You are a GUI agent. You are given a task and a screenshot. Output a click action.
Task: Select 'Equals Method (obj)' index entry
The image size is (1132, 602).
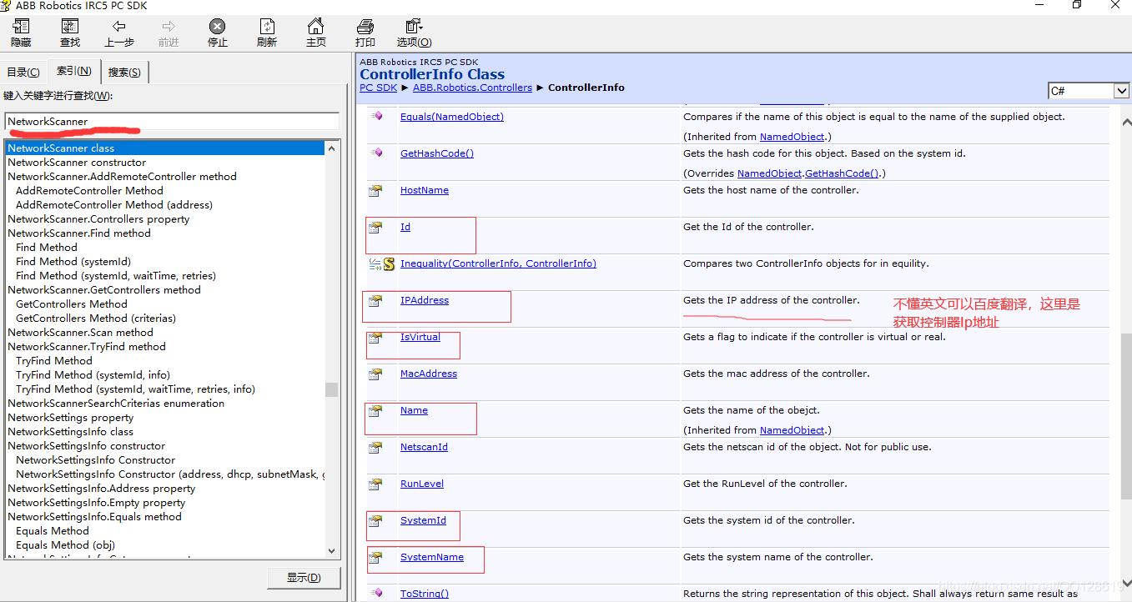pyautogui.click(x=65, y=545)
